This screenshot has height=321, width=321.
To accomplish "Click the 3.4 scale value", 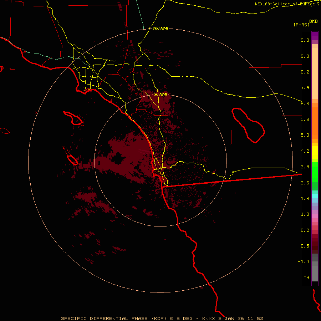I will [x=305, y=167].
